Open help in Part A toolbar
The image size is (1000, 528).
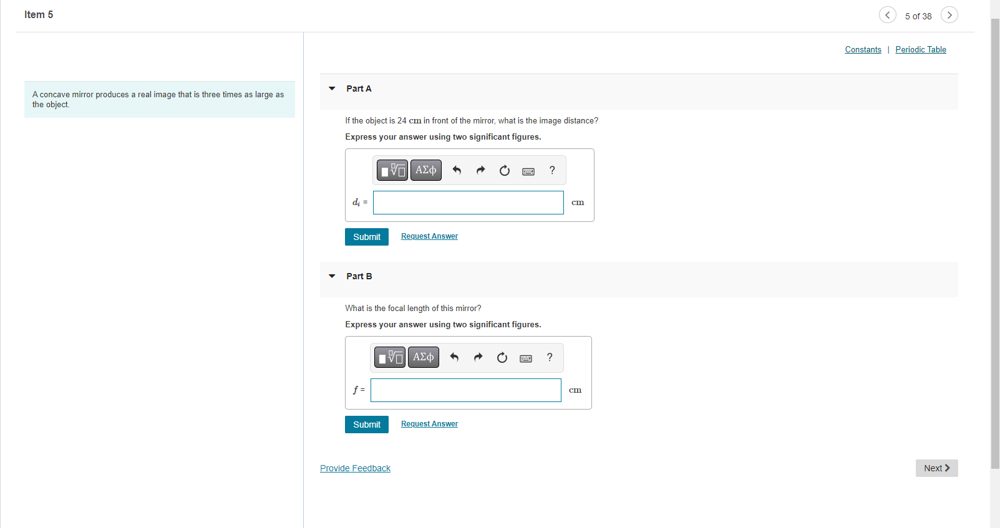552,170
